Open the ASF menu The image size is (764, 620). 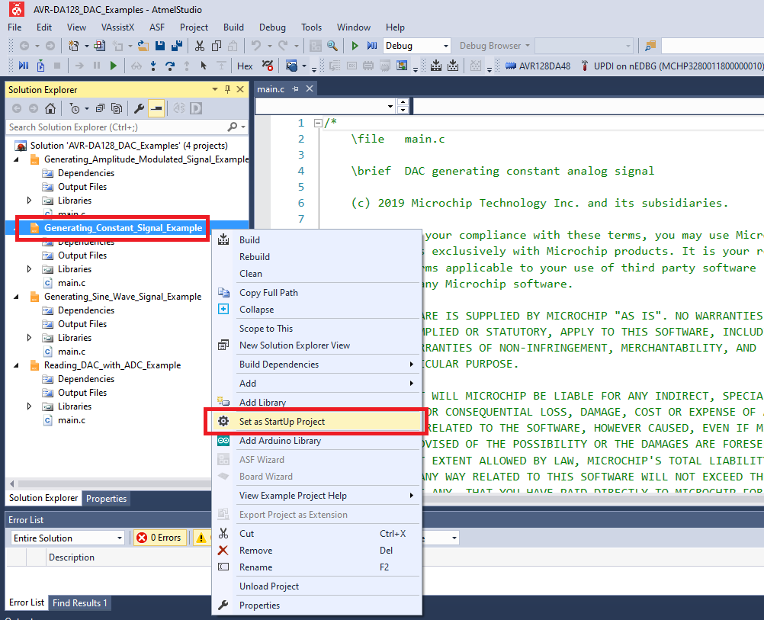tap(157, 27)
